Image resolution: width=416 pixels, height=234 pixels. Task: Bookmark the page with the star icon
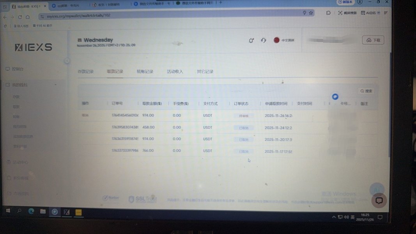coord(311,13)
